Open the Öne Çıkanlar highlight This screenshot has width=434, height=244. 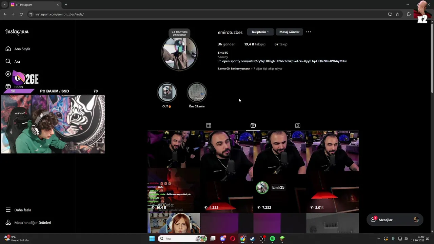pos(197,92)
